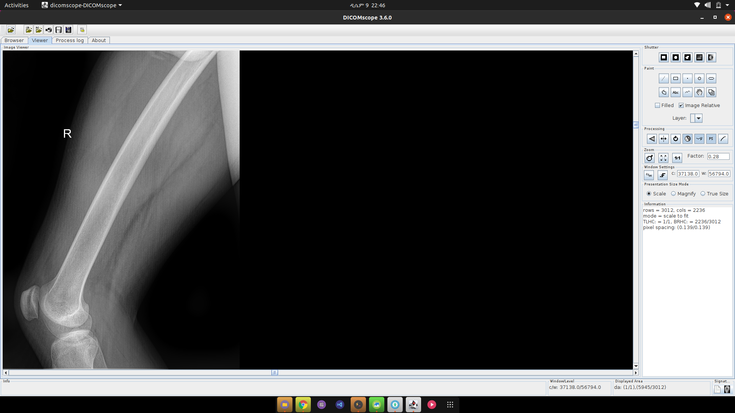Open Google Chrome from the dock
Image resolution: width=735 pixels, height=413 pixels.
[x=303, y=405]
